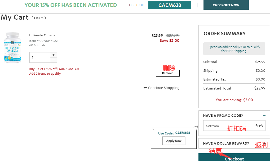Image resolution: width=270 pixels, height=161 pixels.
Task: Click the quantity input field
Action: click(x=40, y=57)
